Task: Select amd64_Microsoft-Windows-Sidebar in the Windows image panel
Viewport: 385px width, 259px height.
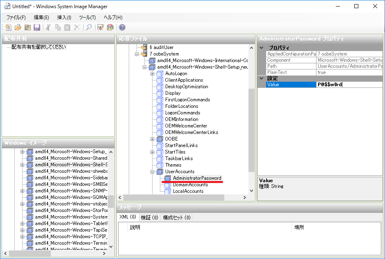Action: [x=71, y=178]
